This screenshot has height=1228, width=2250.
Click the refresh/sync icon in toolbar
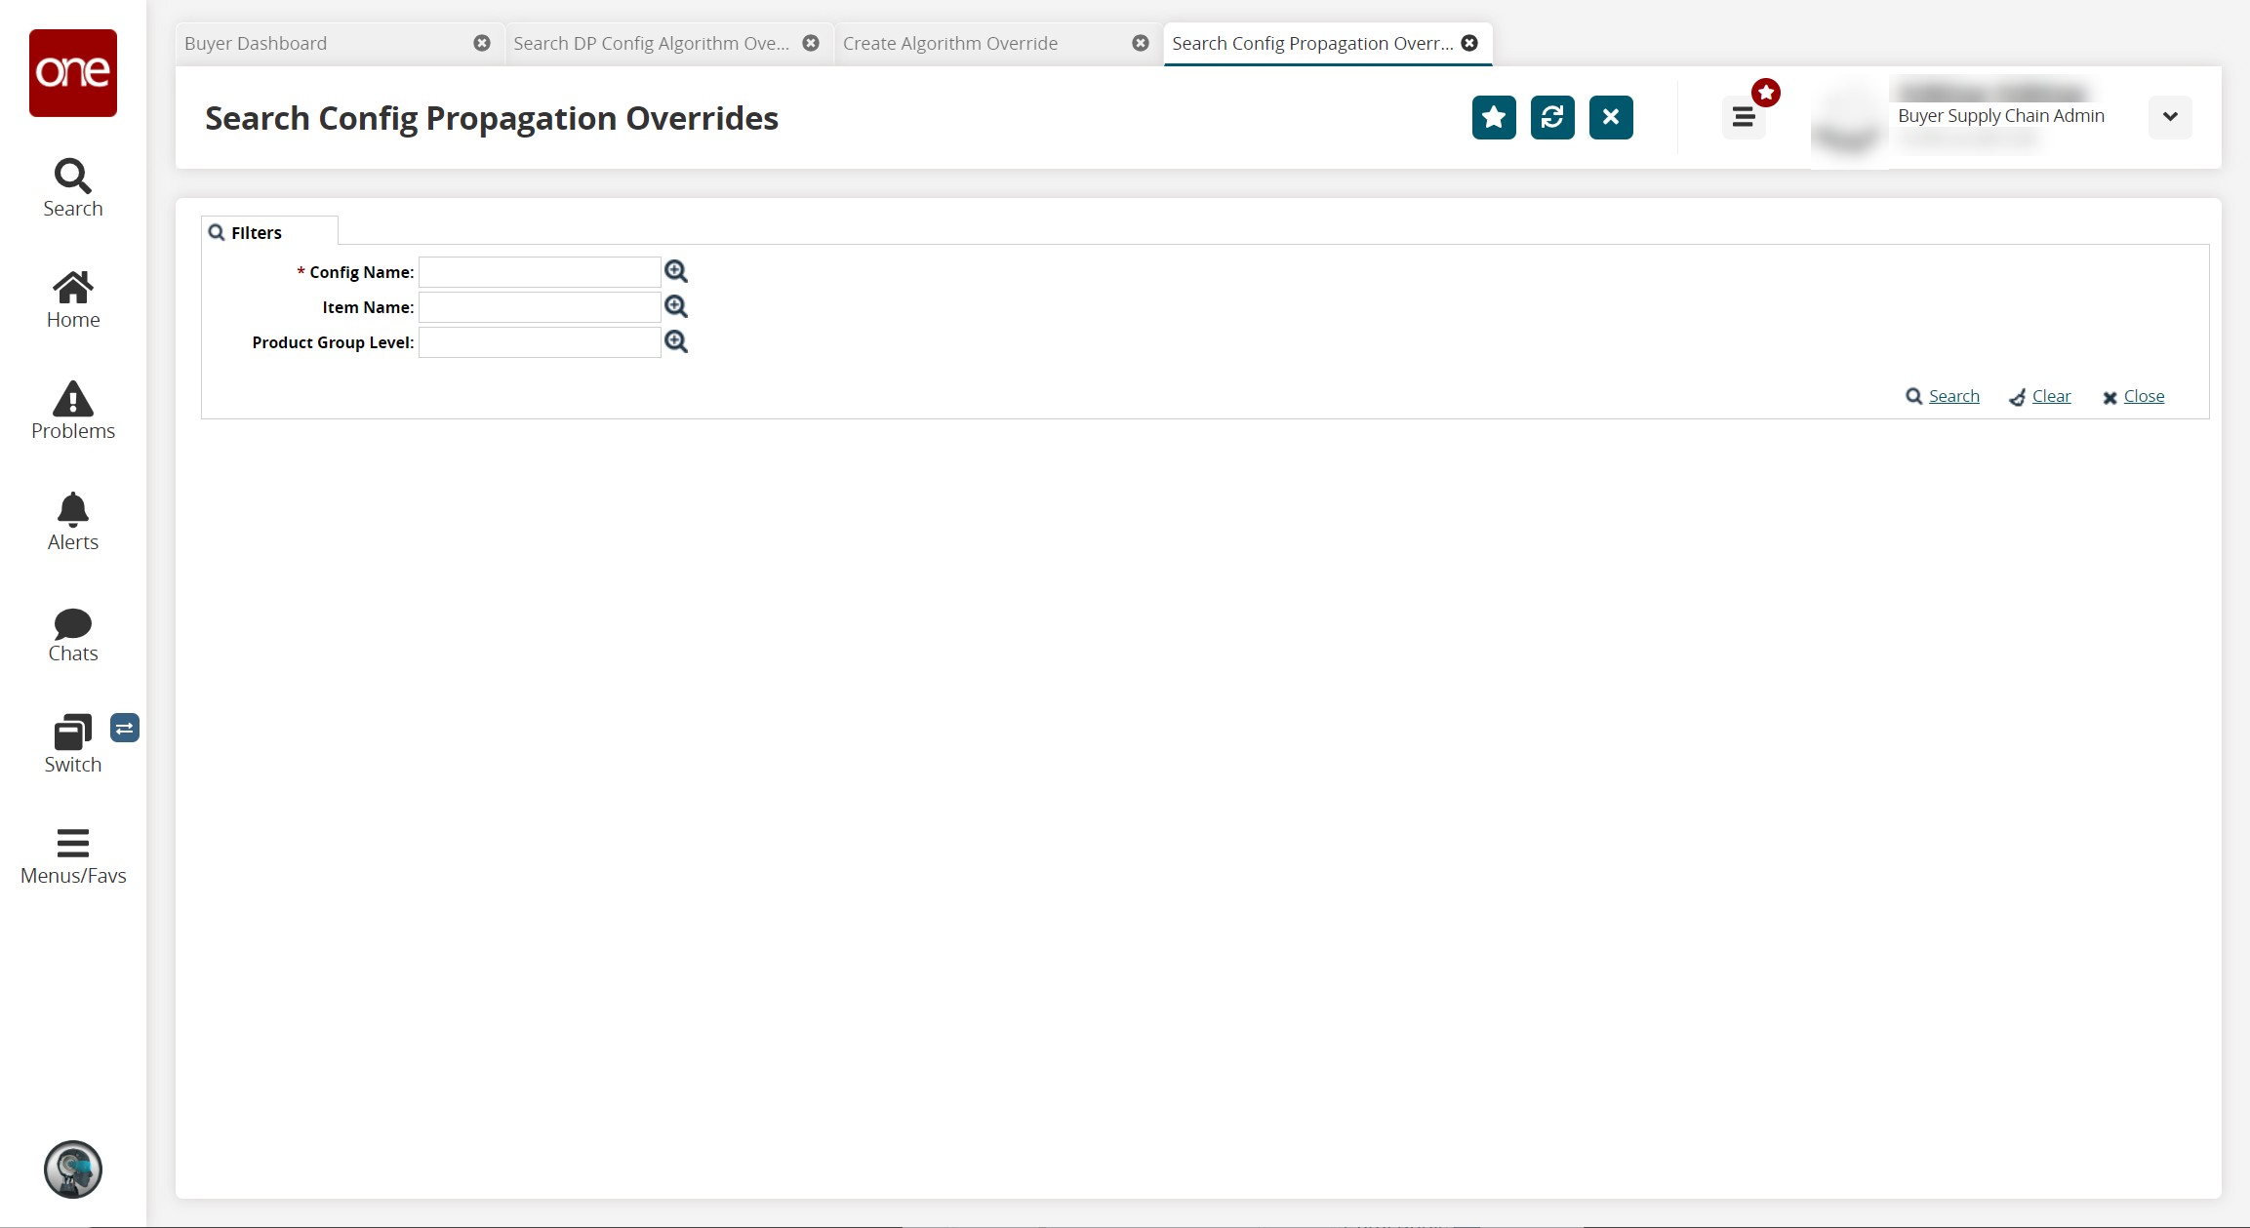(x=1551, y=116)
